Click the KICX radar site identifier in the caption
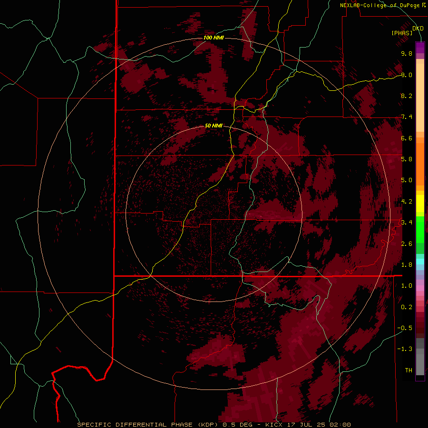Screen dimensions: 428x428 274,425
